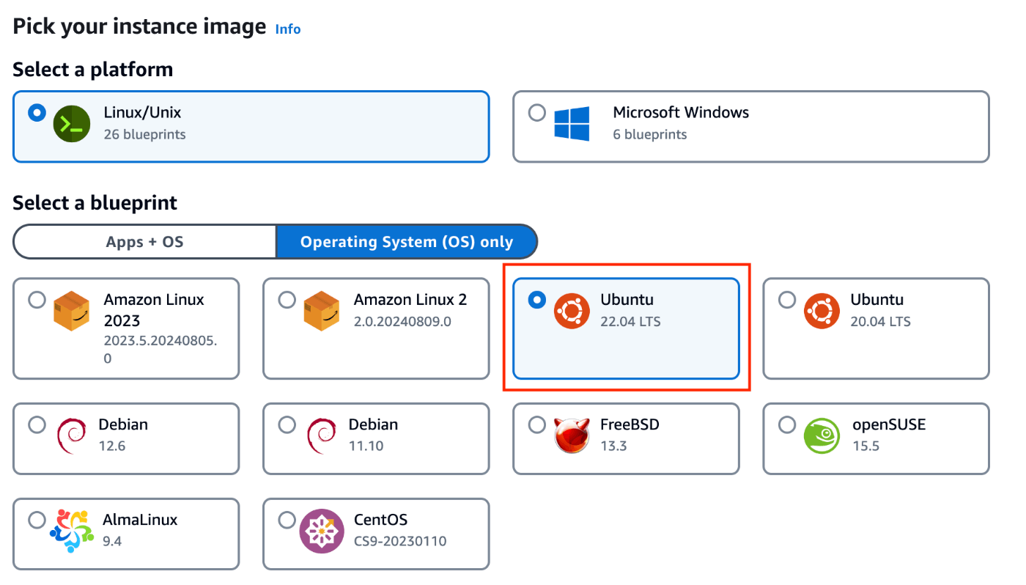
Task: Select Ubuntu 22.04 LTS radio button
Action: click(x=536, y=300)
